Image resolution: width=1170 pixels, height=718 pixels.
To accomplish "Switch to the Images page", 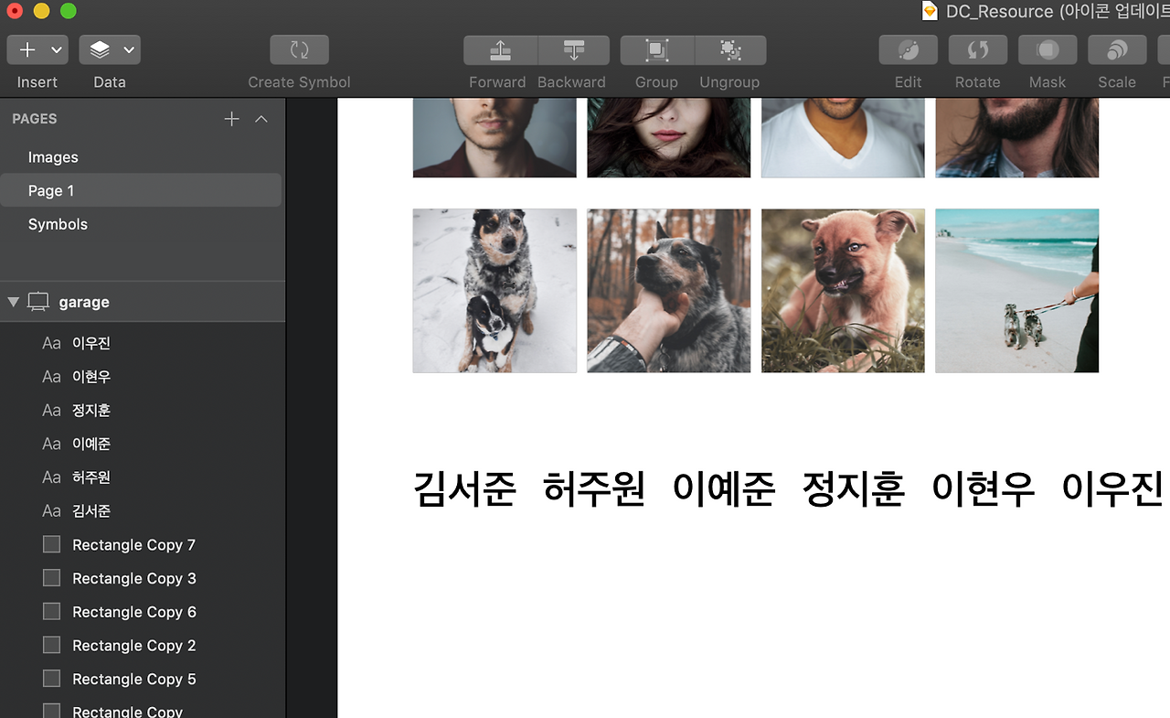I will [53, 157].
